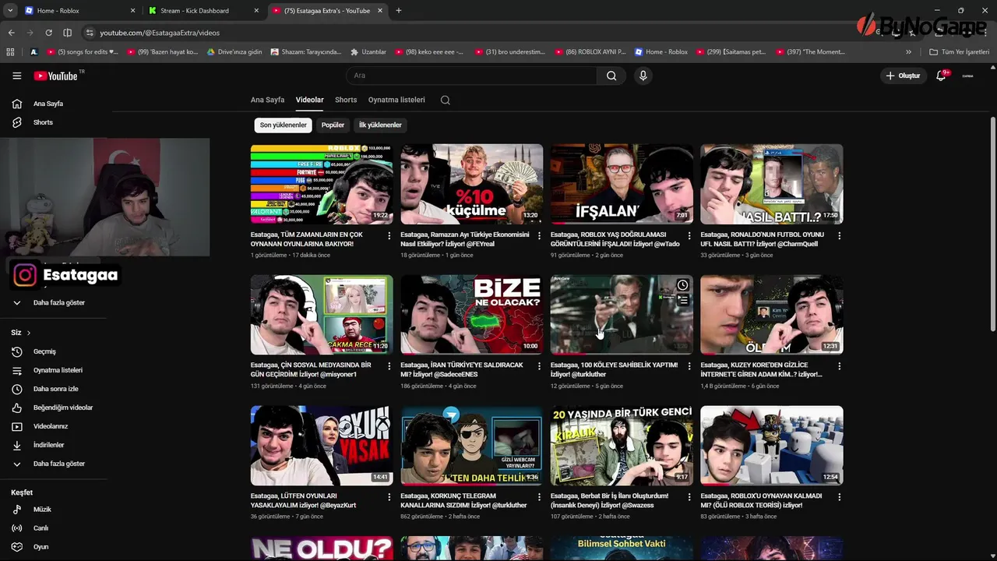Select the İlk yüklenenler filter chip

380,125
